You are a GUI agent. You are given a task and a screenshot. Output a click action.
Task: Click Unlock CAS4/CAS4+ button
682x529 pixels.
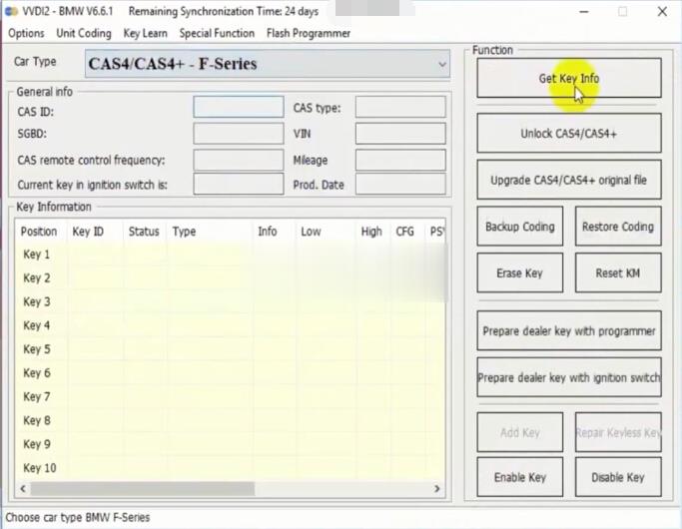click(x=569, y=133)
